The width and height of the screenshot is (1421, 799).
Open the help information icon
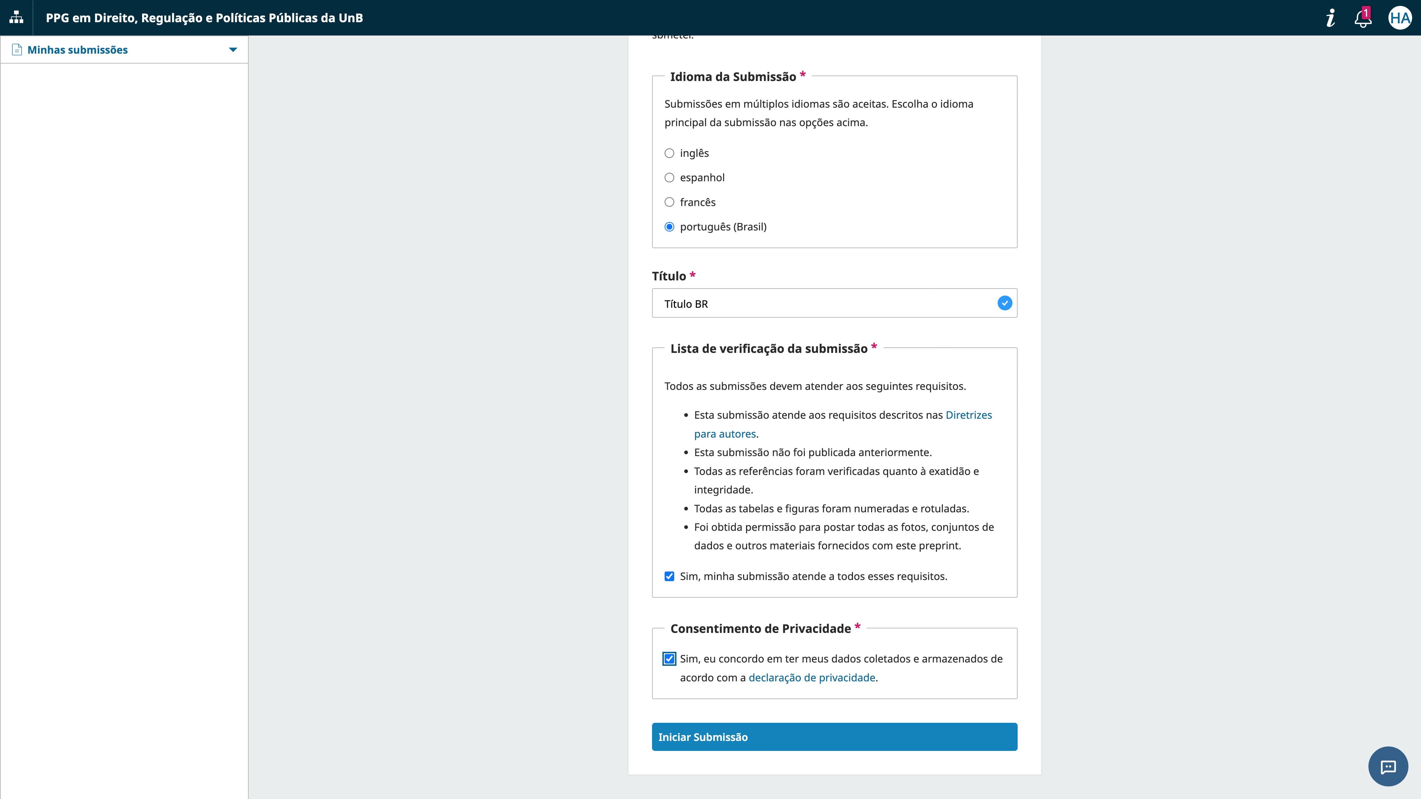click(1331, 18)
